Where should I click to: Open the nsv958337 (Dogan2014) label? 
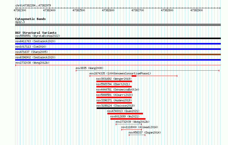coord(145,132)
